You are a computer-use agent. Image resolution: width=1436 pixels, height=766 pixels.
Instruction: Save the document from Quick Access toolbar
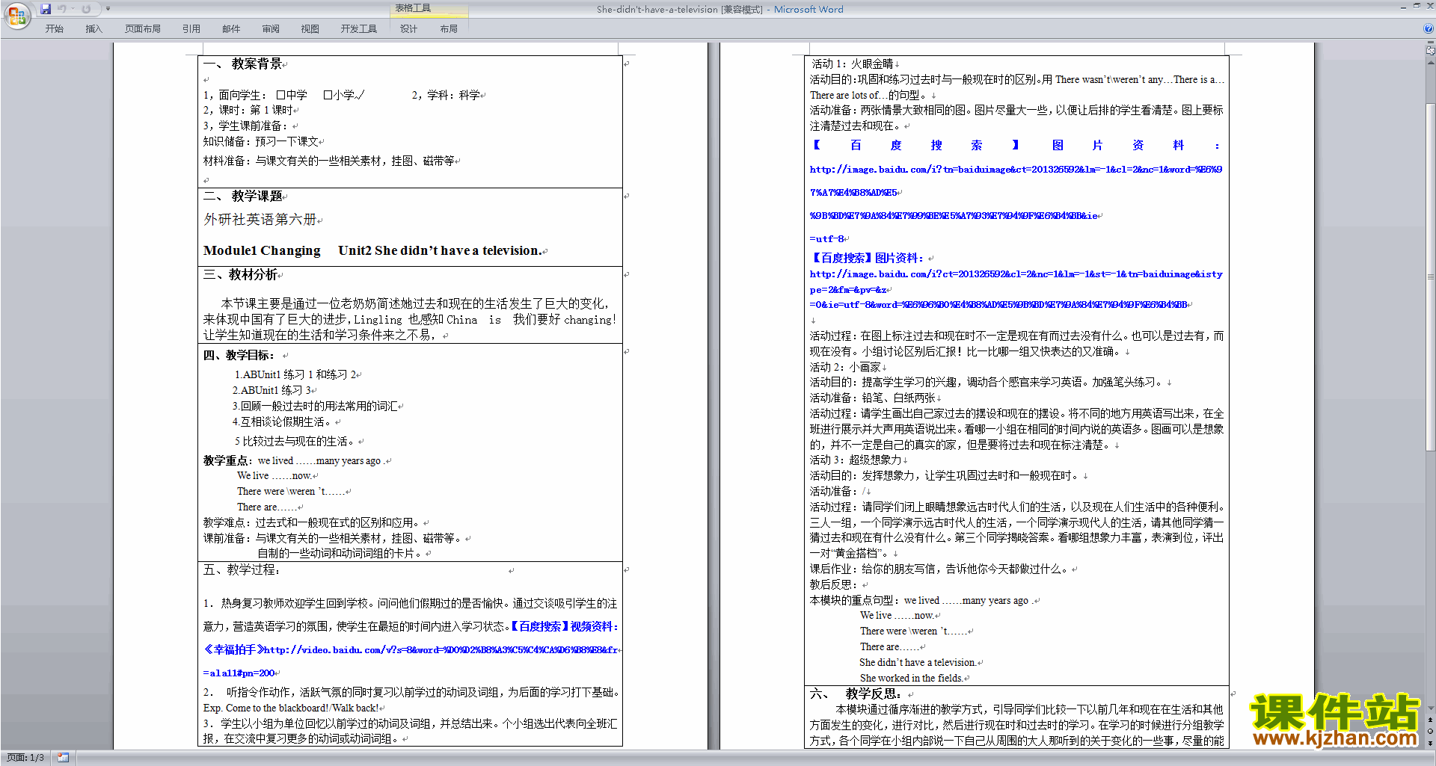(x=46, y=9)
